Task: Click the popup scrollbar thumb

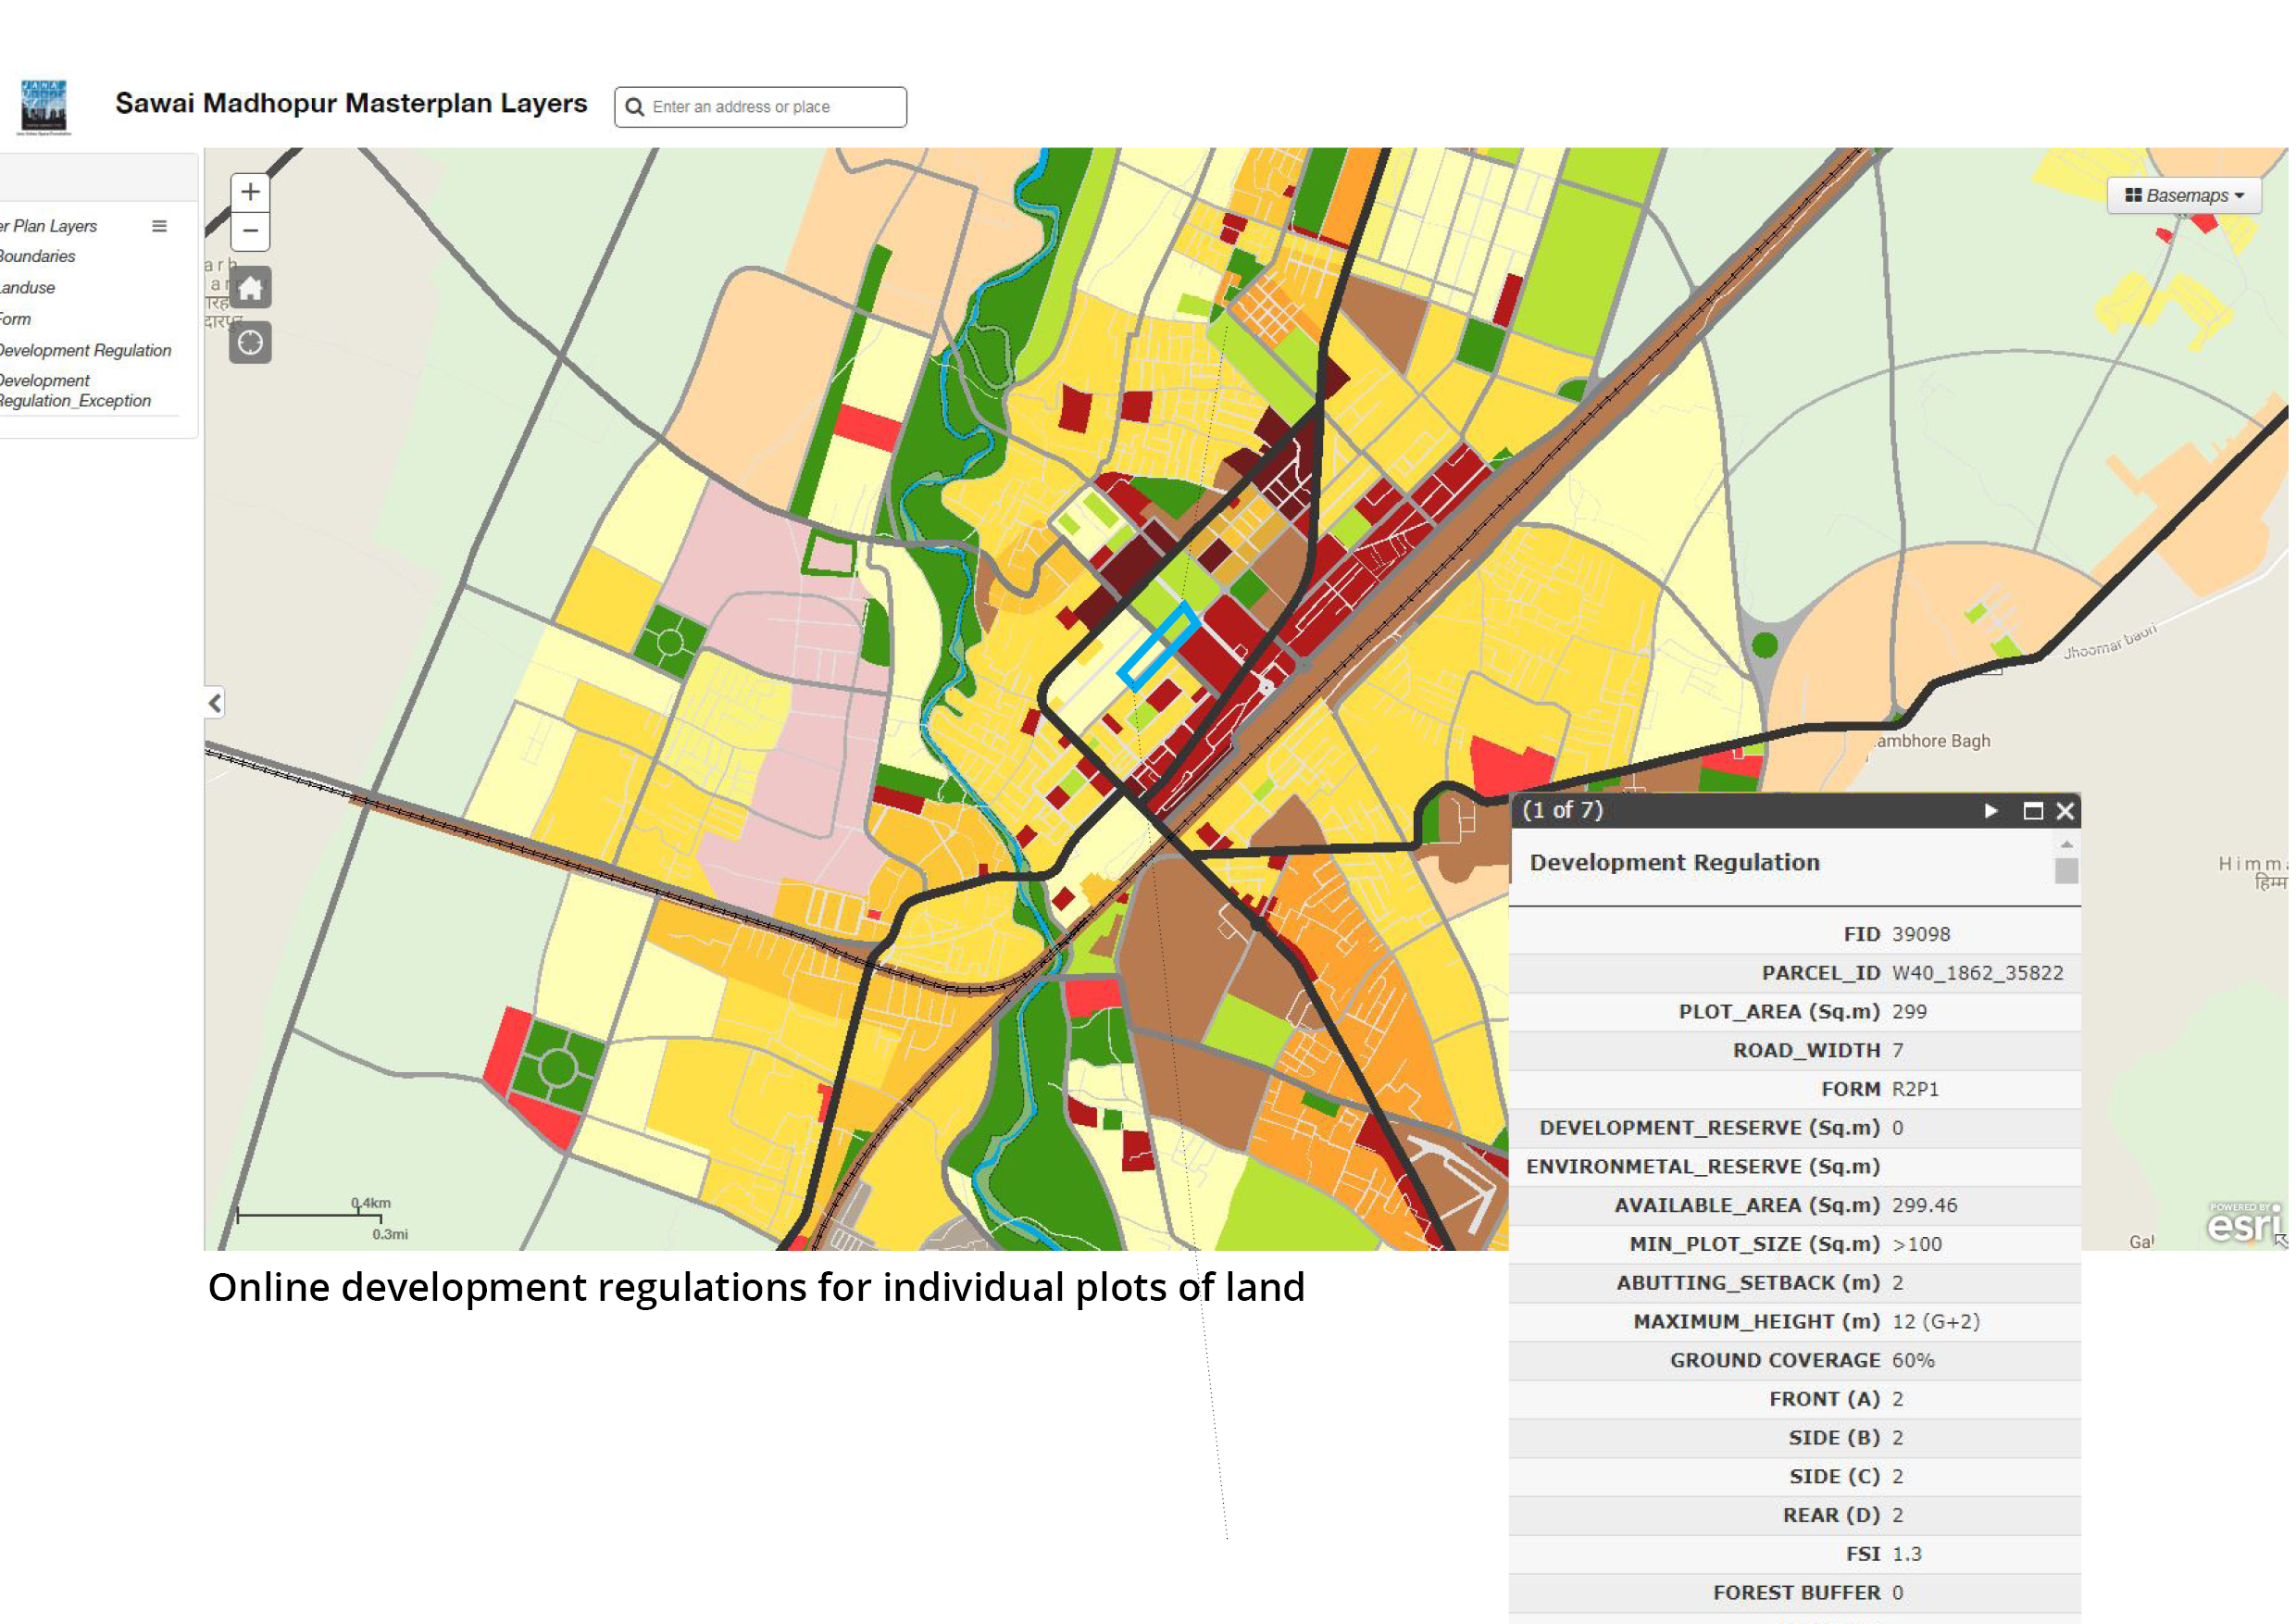Action: click(x=2066, y=871)
